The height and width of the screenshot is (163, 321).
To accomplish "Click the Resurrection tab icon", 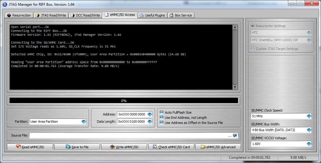I will (9, 15).
